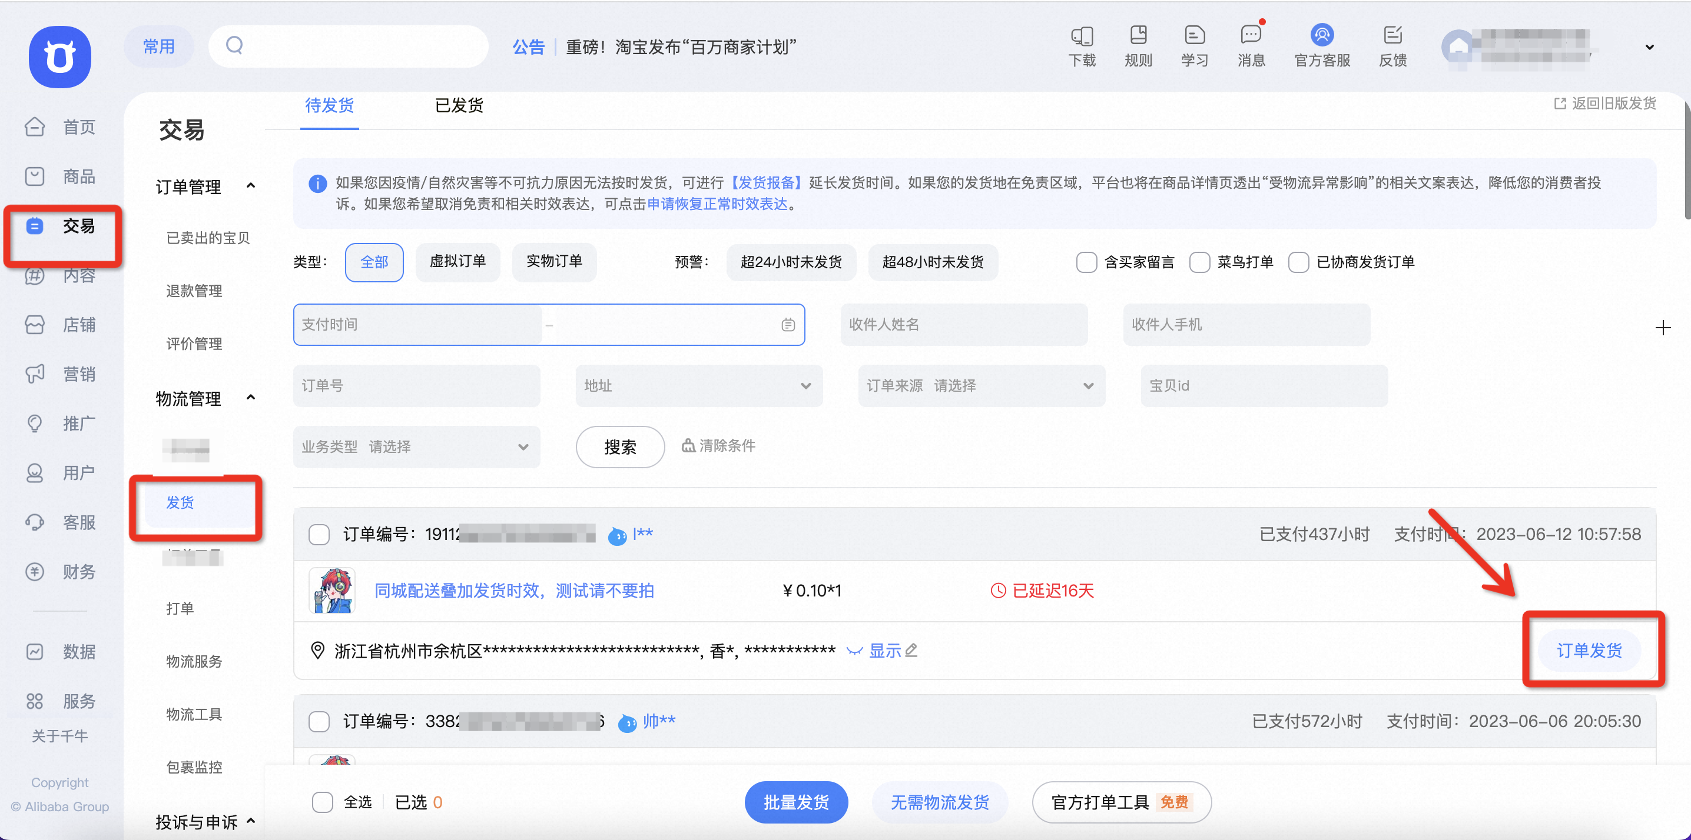The height and width of the screenshot is (840, 1691).
Task: Click the search magnifier icon
Action: (x=234, y=45)
